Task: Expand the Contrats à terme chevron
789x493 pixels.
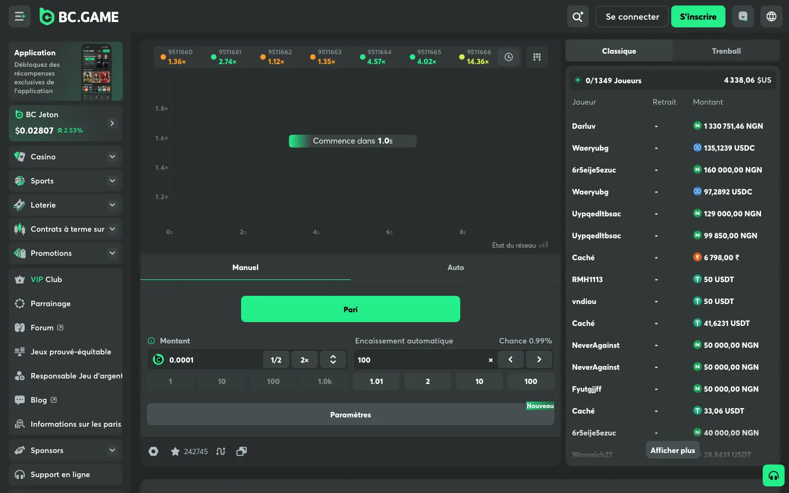Action: point(112,229)
